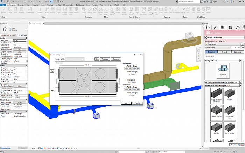The height and width of the screenshot is (153, 245).
Task: Open the Current storey dropdown
Action: (217, 48)
